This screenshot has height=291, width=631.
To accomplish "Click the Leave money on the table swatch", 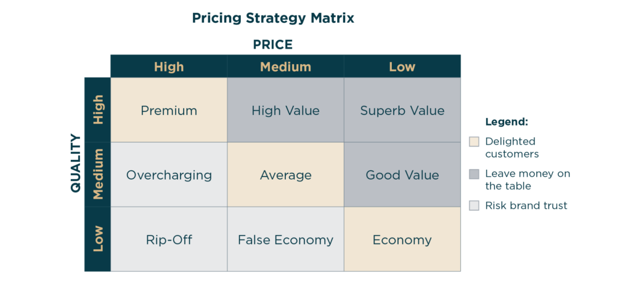I will tap(473, 174).
